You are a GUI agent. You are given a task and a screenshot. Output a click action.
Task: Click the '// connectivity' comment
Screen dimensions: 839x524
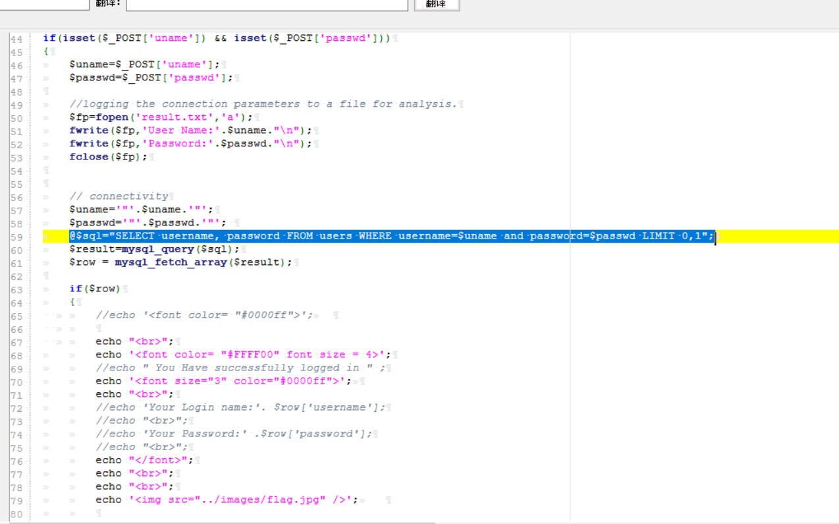[119, 196]
